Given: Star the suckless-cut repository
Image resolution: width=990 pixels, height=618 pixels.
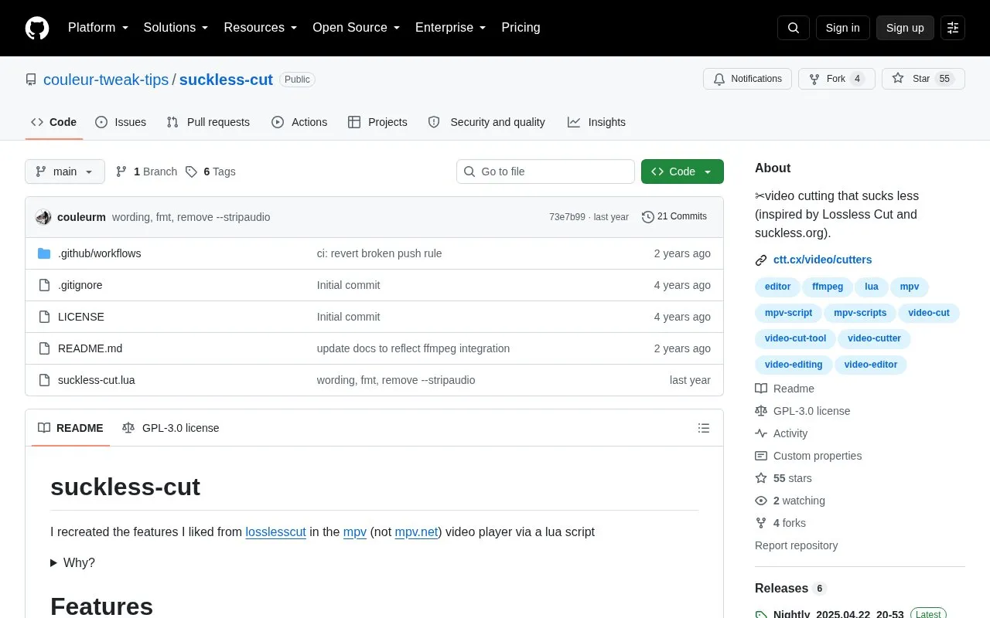Looking at the screenshot, I should [x=923, y=79].
